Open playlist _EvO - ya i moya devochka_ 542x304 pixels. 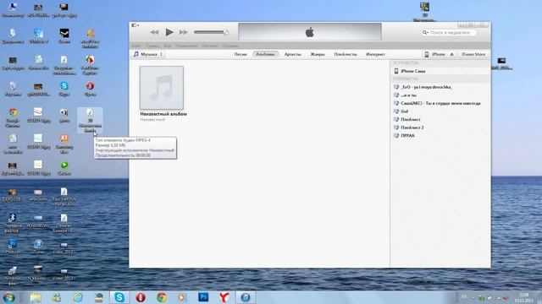[440, 87]
